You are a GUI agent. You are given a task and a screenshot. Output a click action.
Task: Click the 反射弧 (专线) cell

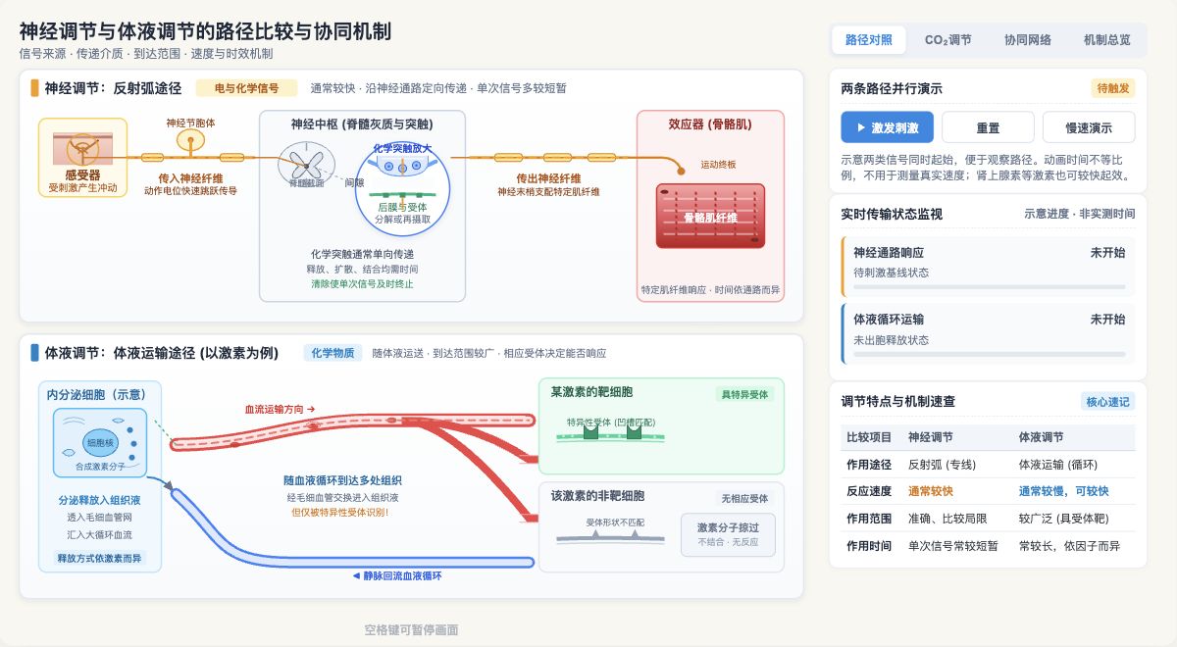tap(943, 464)
